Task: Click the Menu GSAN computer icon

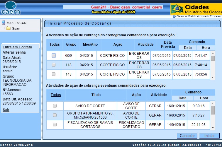Action: tap(4, 23)
